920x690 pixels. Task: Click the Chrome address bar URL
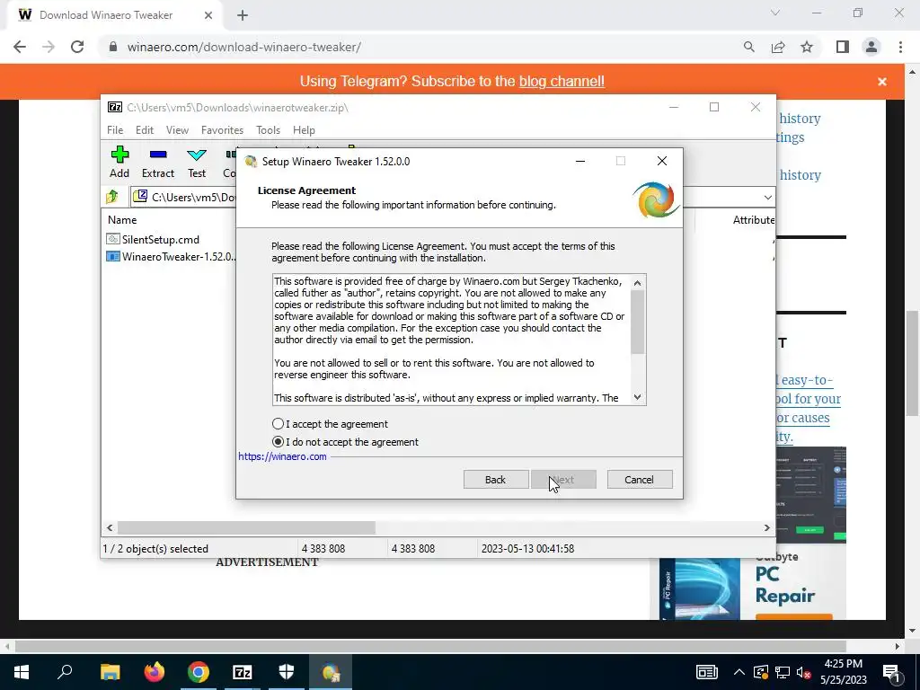point(243,47)
